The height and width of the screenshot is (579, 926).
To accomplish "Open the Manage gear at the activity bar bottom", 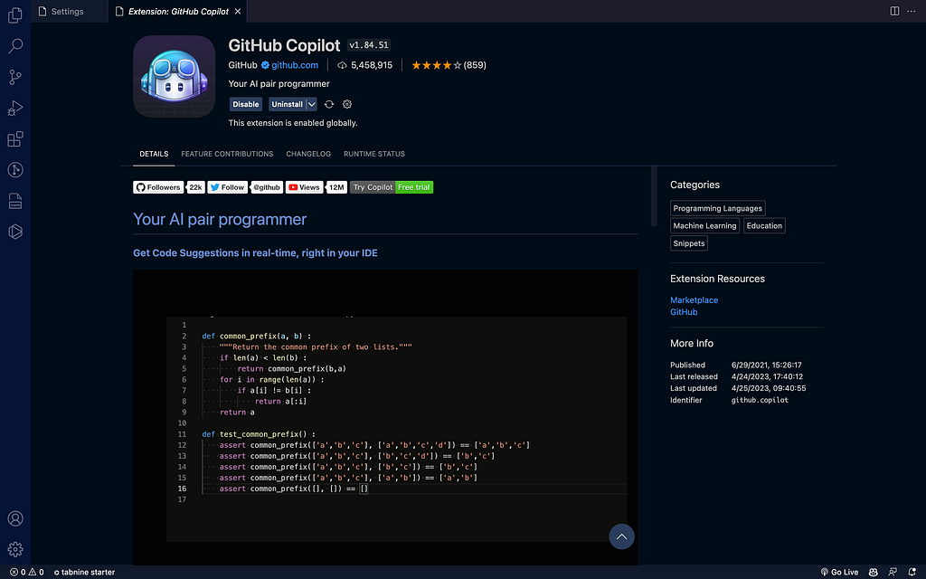I will (x=14, y=549).
